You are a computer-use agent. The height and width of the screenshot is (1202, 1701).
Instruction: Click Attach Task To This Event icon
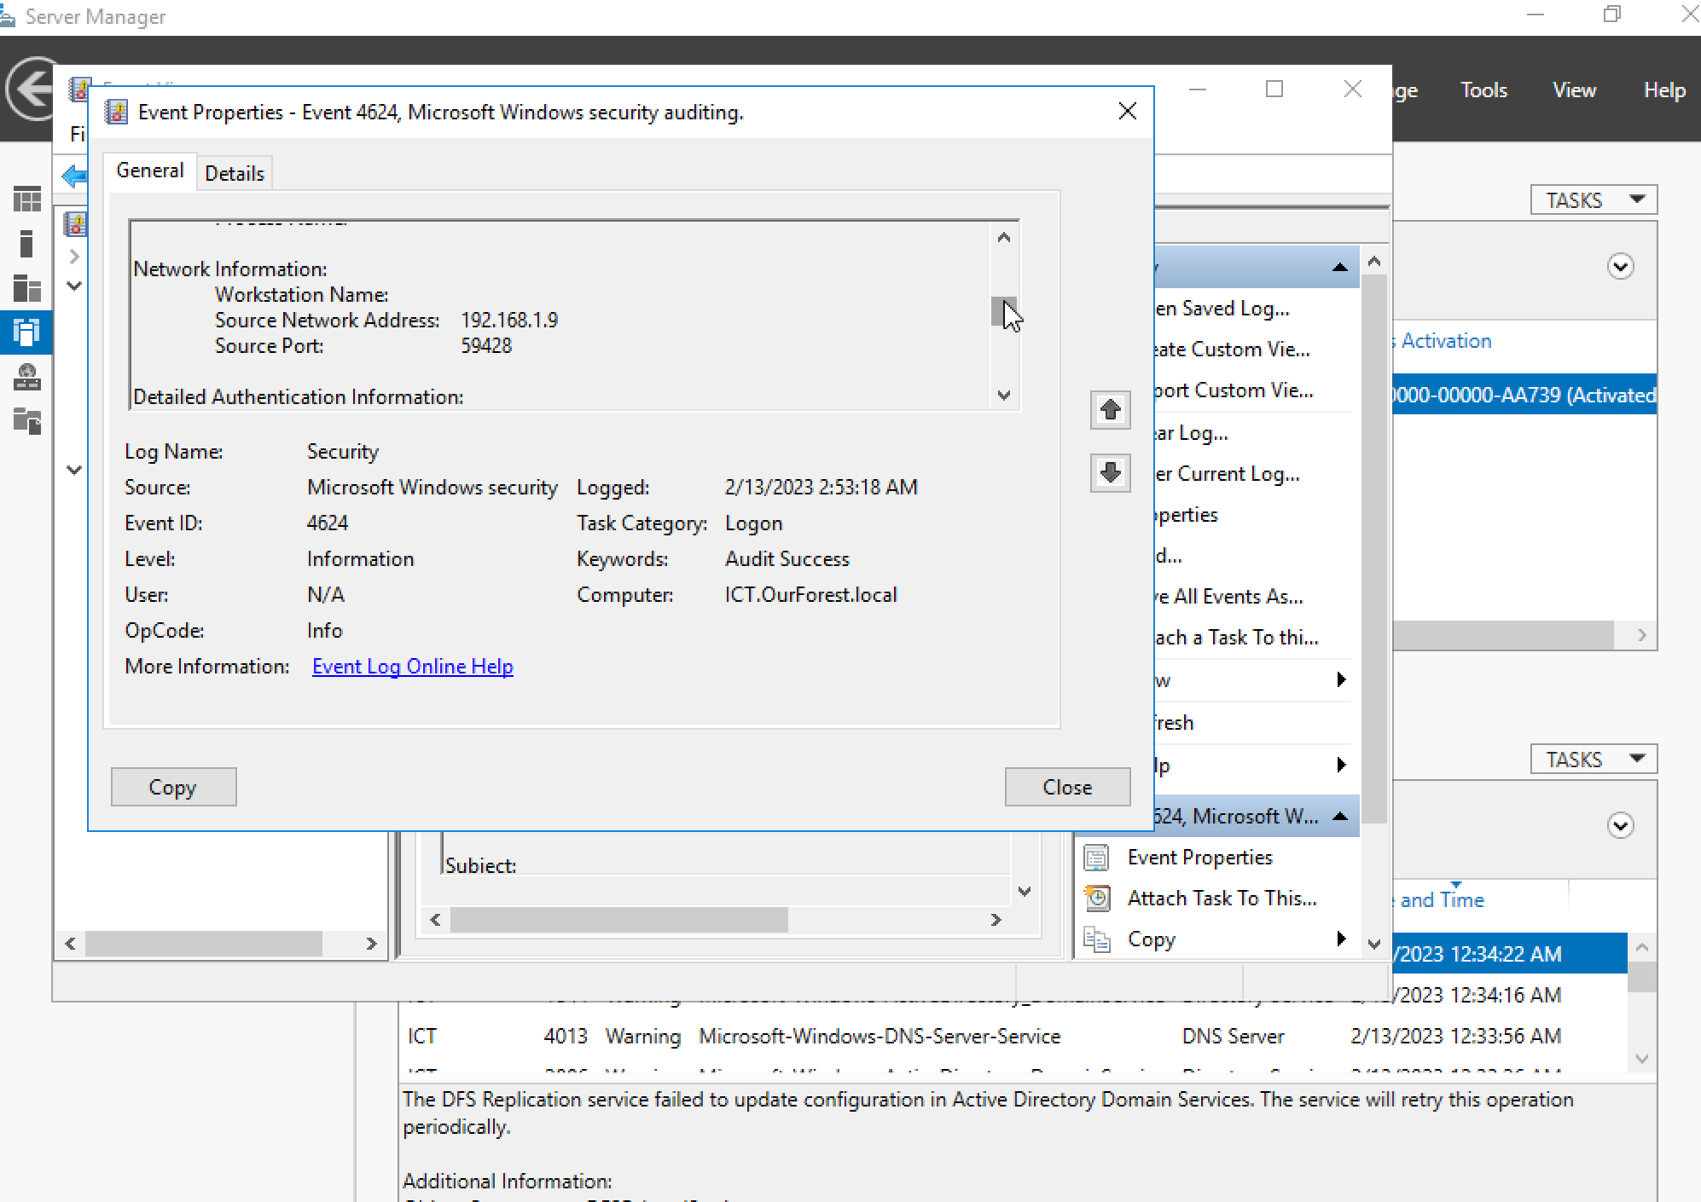[x=1096, y=898]
